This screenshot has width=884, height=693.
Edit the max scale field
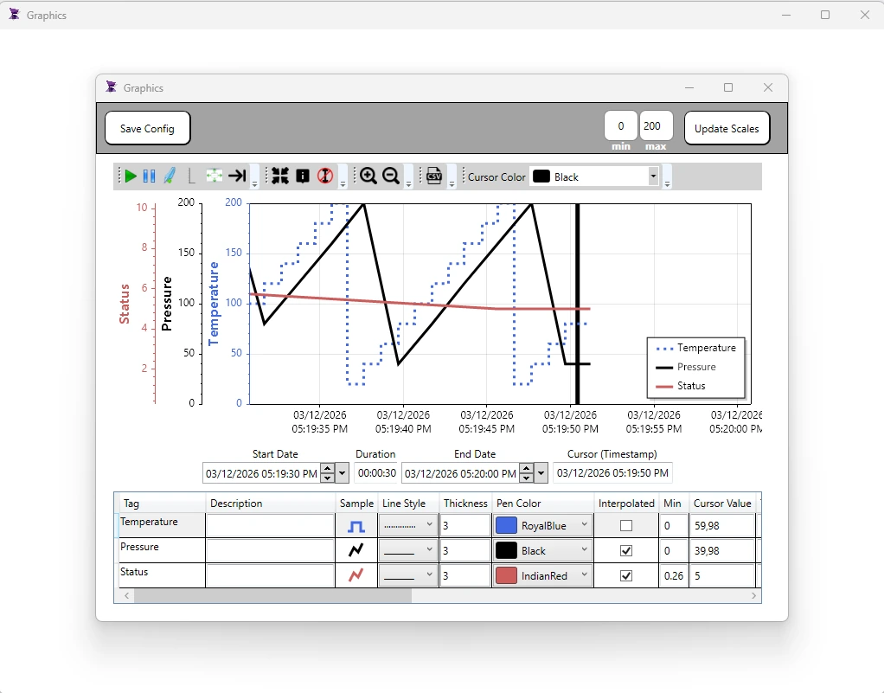click(x=656, y=125)
